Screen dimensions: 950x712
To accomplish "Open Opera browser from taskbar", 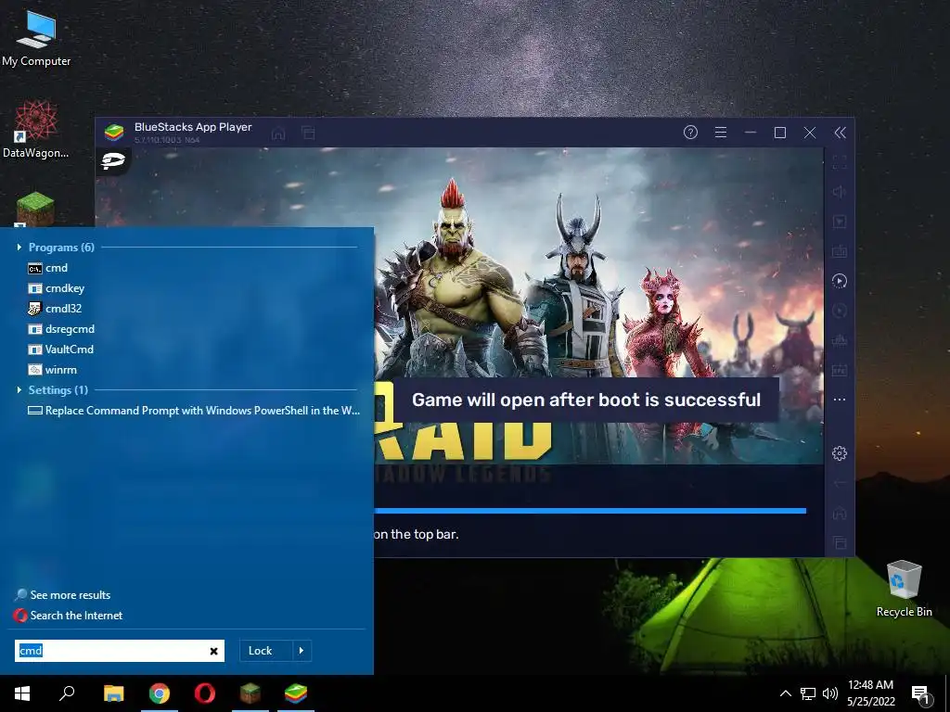I will tap(205, 693).
